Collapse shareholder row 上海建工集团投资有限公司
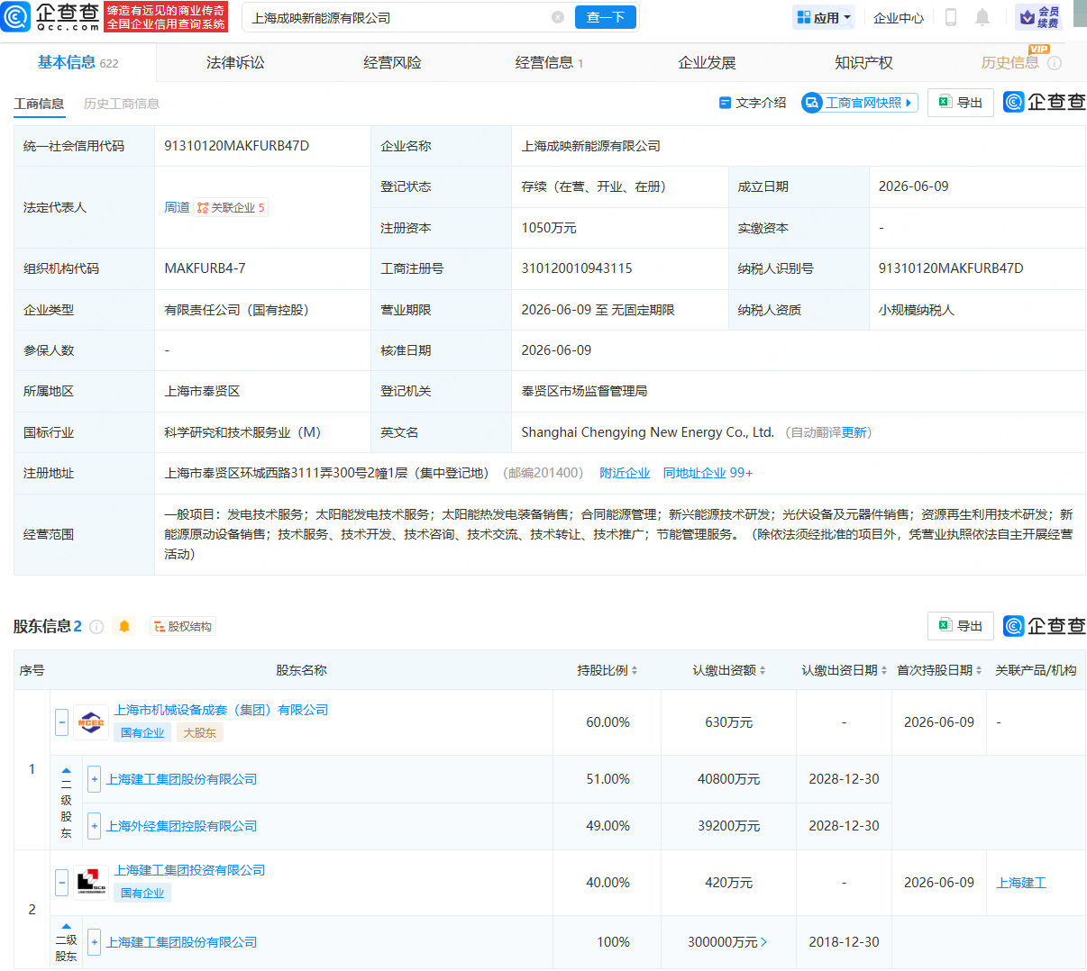Screen dimensions: 1087x971 tap(62, 883)
